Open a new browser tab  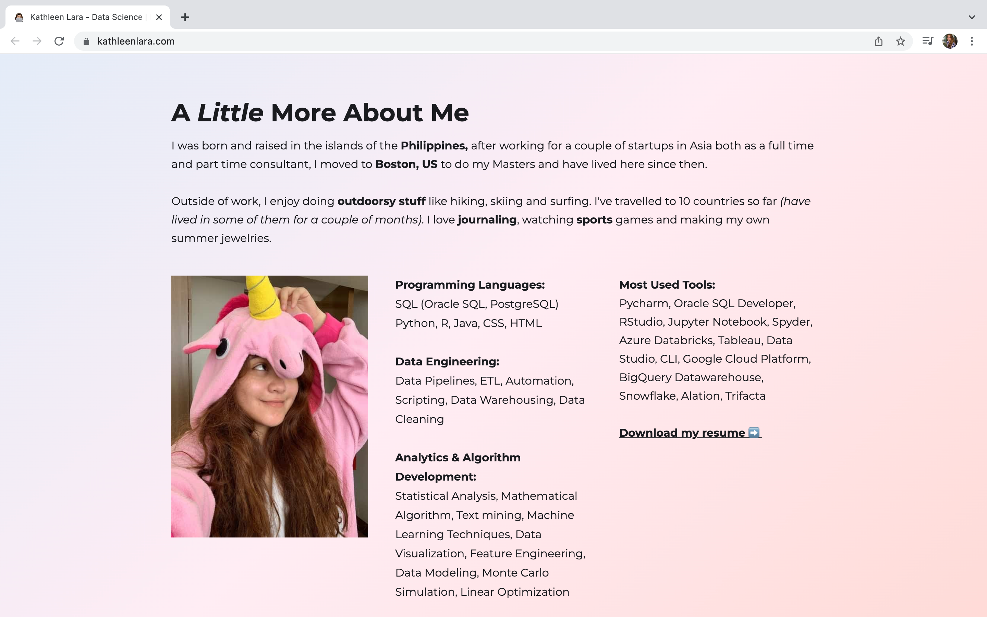[x=185, y=17]
